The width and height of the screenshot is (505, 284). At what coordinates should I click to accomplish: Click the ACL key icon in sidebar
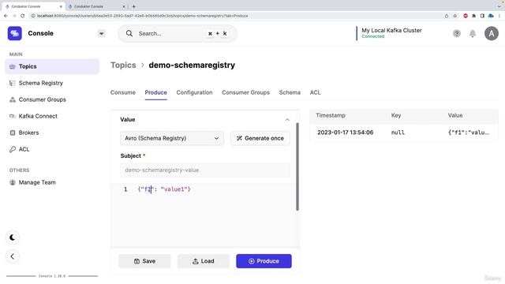pyautogui.click(x=13, y=149)
